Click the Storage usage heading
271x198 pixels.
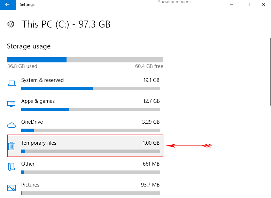[x=29, y=46]
